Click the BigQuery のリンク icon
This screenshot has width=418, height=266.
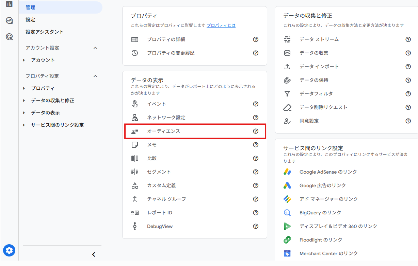(x=287, y=213)
